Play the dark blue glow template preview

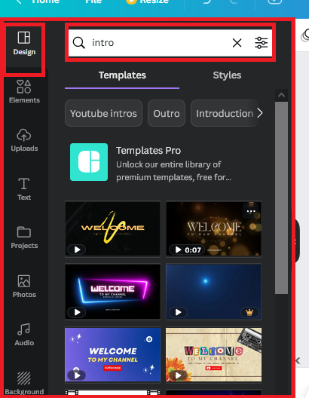pos(178,312)
